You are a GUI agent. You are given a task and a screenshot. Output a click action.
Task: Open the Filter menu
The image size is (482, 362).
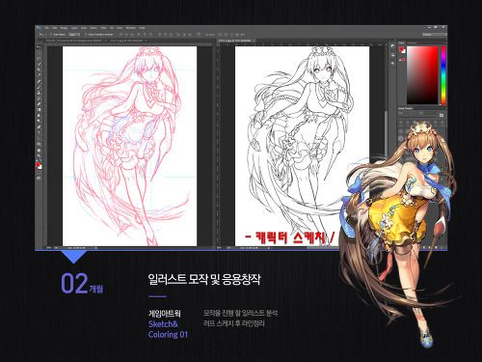click(104, 28)
